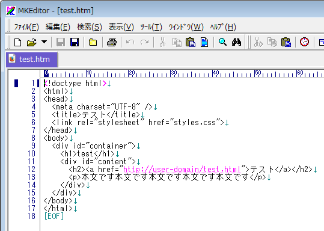The width and height of the screenshot is (324, 231).
Task: Click the Cut scissors icon
Action: pyautogui.click(x=163, y=42)
